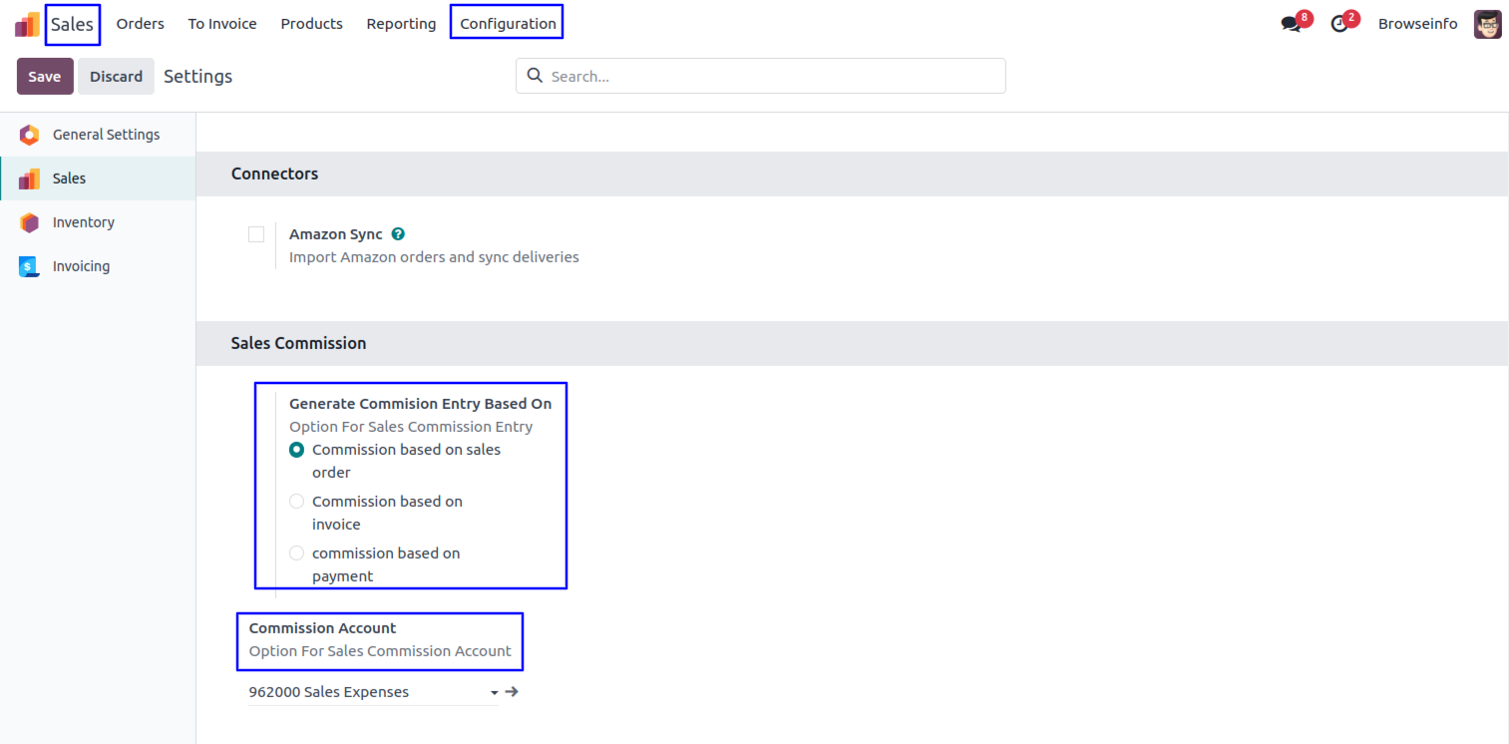Open the activities clock icon
This screenshot has width=1509, height=744.
coord(1339,24)
